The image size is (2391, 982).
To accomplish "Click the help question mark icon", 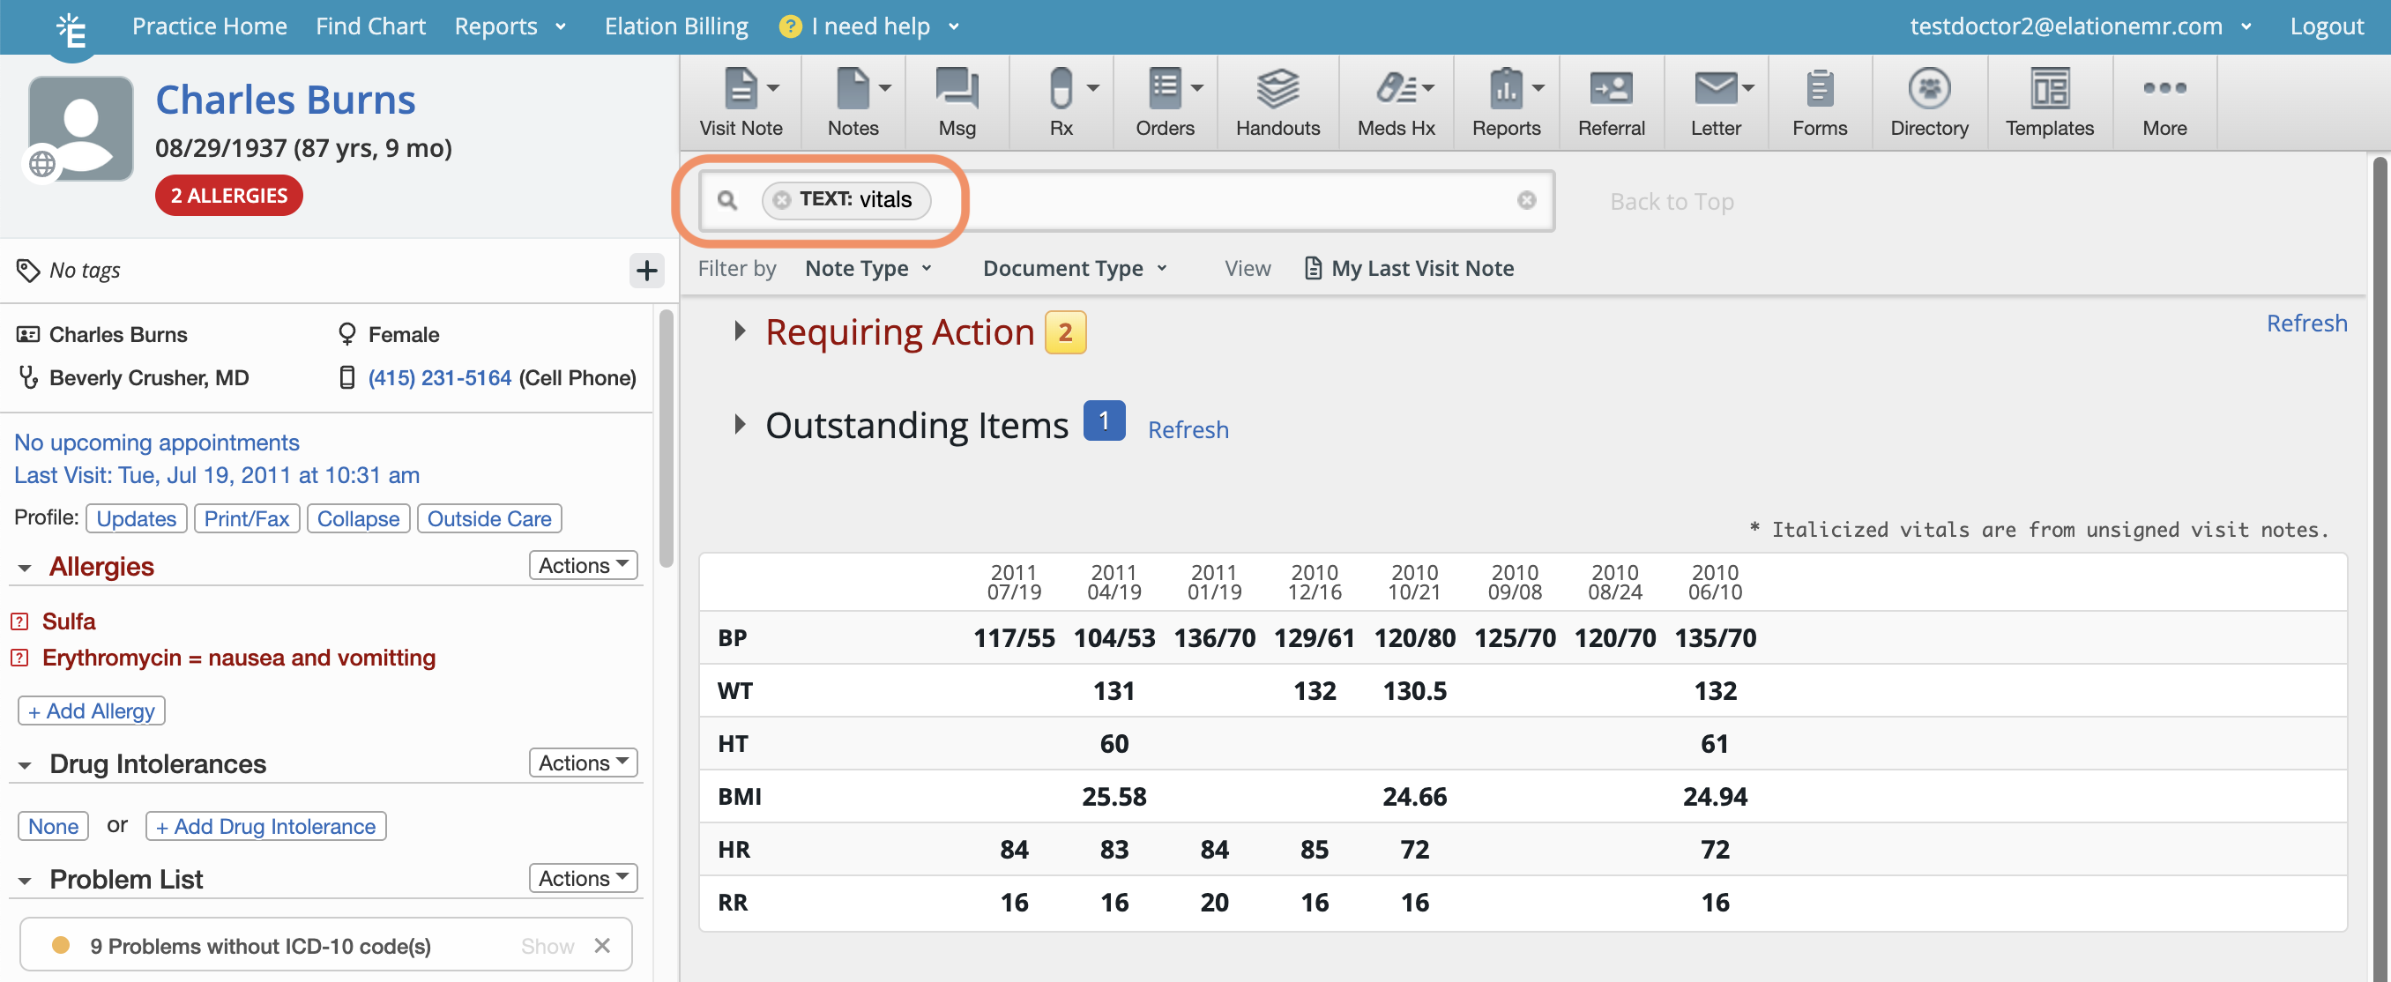I will tap(790, 26).
